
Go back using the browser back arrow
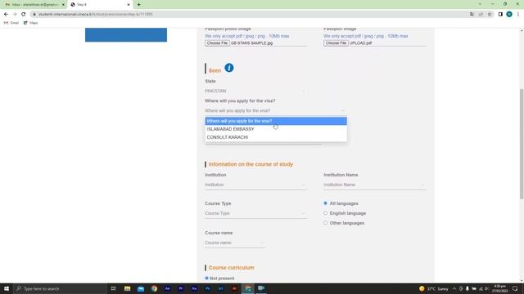click(x=6, y=15)
